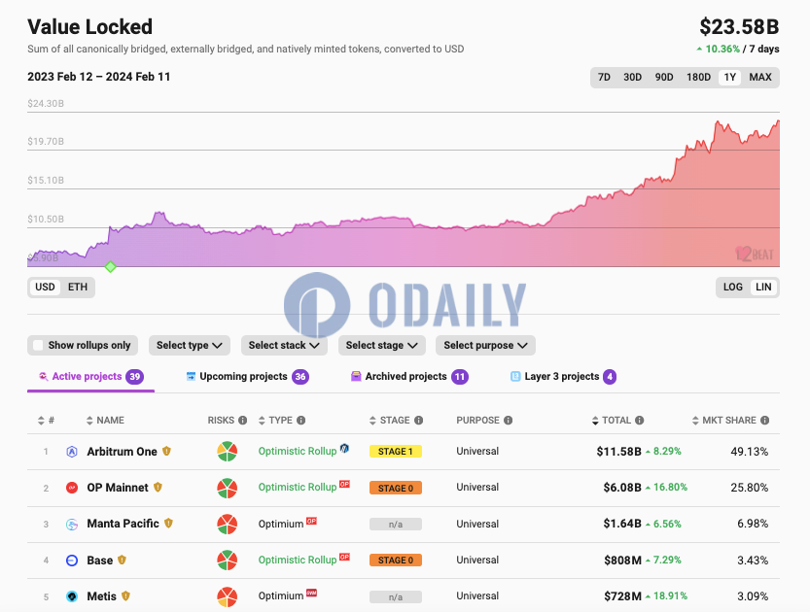Click the STAGE column info icon
Screen dimensions: 810x612
click(418, 420)
